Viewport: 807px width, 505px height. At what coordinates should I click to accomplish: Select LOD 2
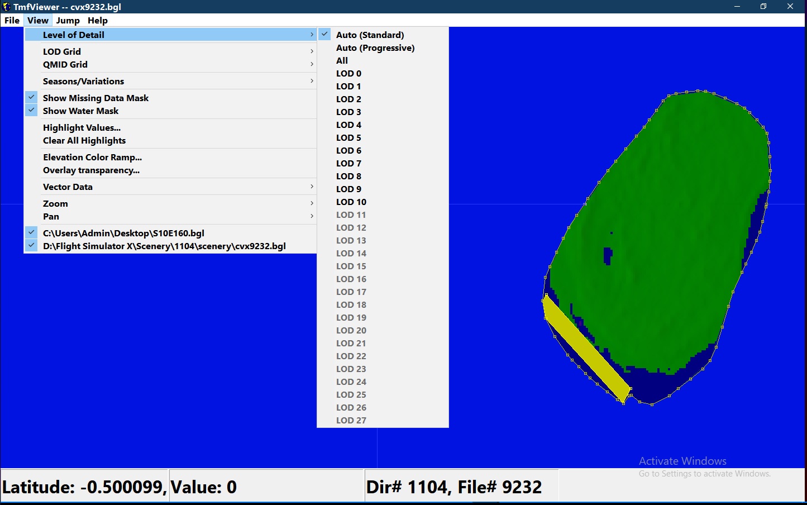click(383, 99)
